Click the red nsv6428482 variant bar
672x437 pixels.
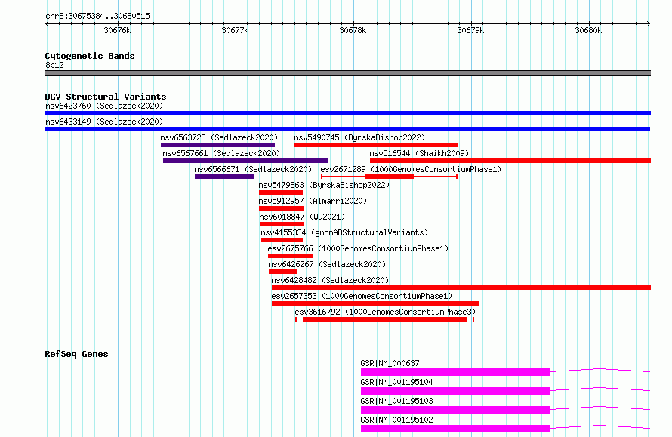(461, 288)
